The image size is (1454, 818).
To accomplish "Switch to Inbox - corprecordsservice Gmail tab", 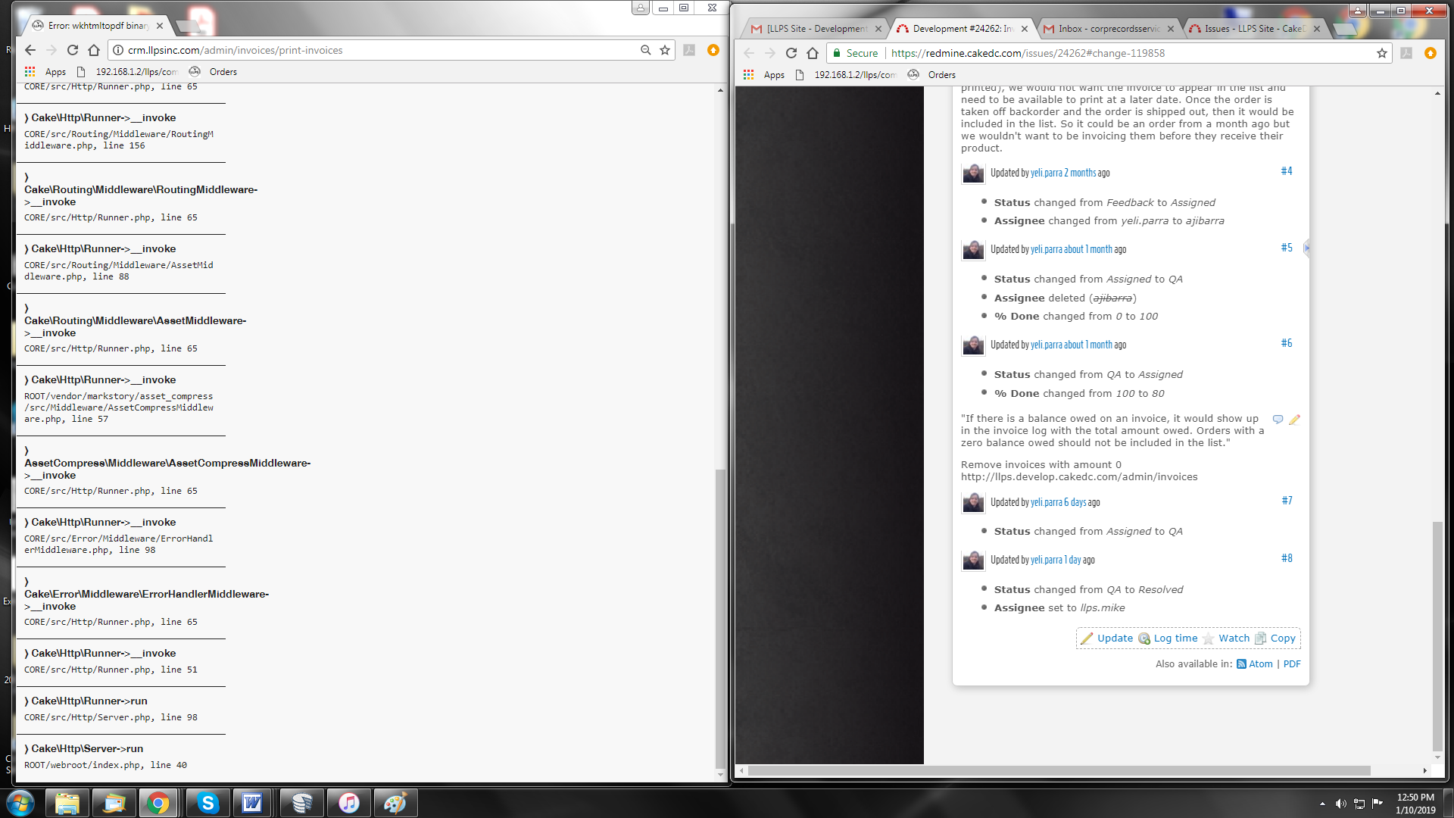I will (1108, 29).
